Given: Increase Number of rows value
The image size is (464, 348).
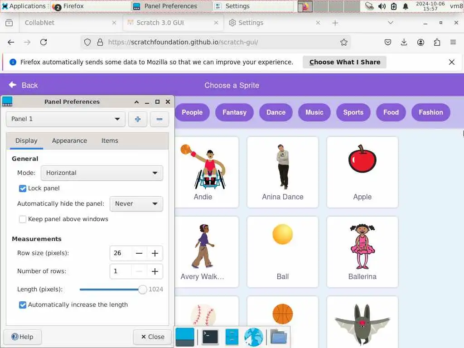Looking at the screenshot, I should [155, 271].
